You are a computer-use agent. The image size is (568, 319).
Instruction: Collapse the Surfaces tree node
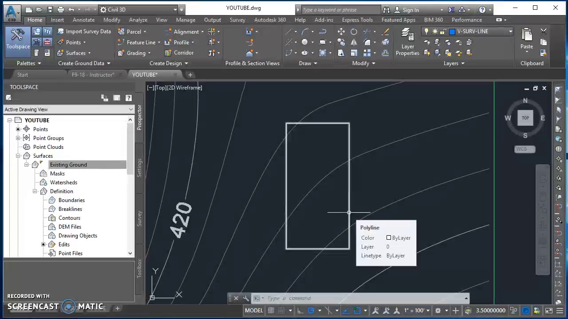(x=18, y=156)
